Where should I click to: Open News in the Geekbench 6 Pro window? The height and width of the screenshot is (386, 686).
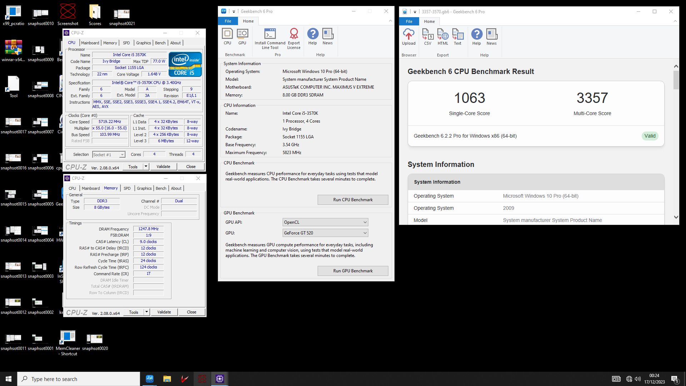[328, 37]
